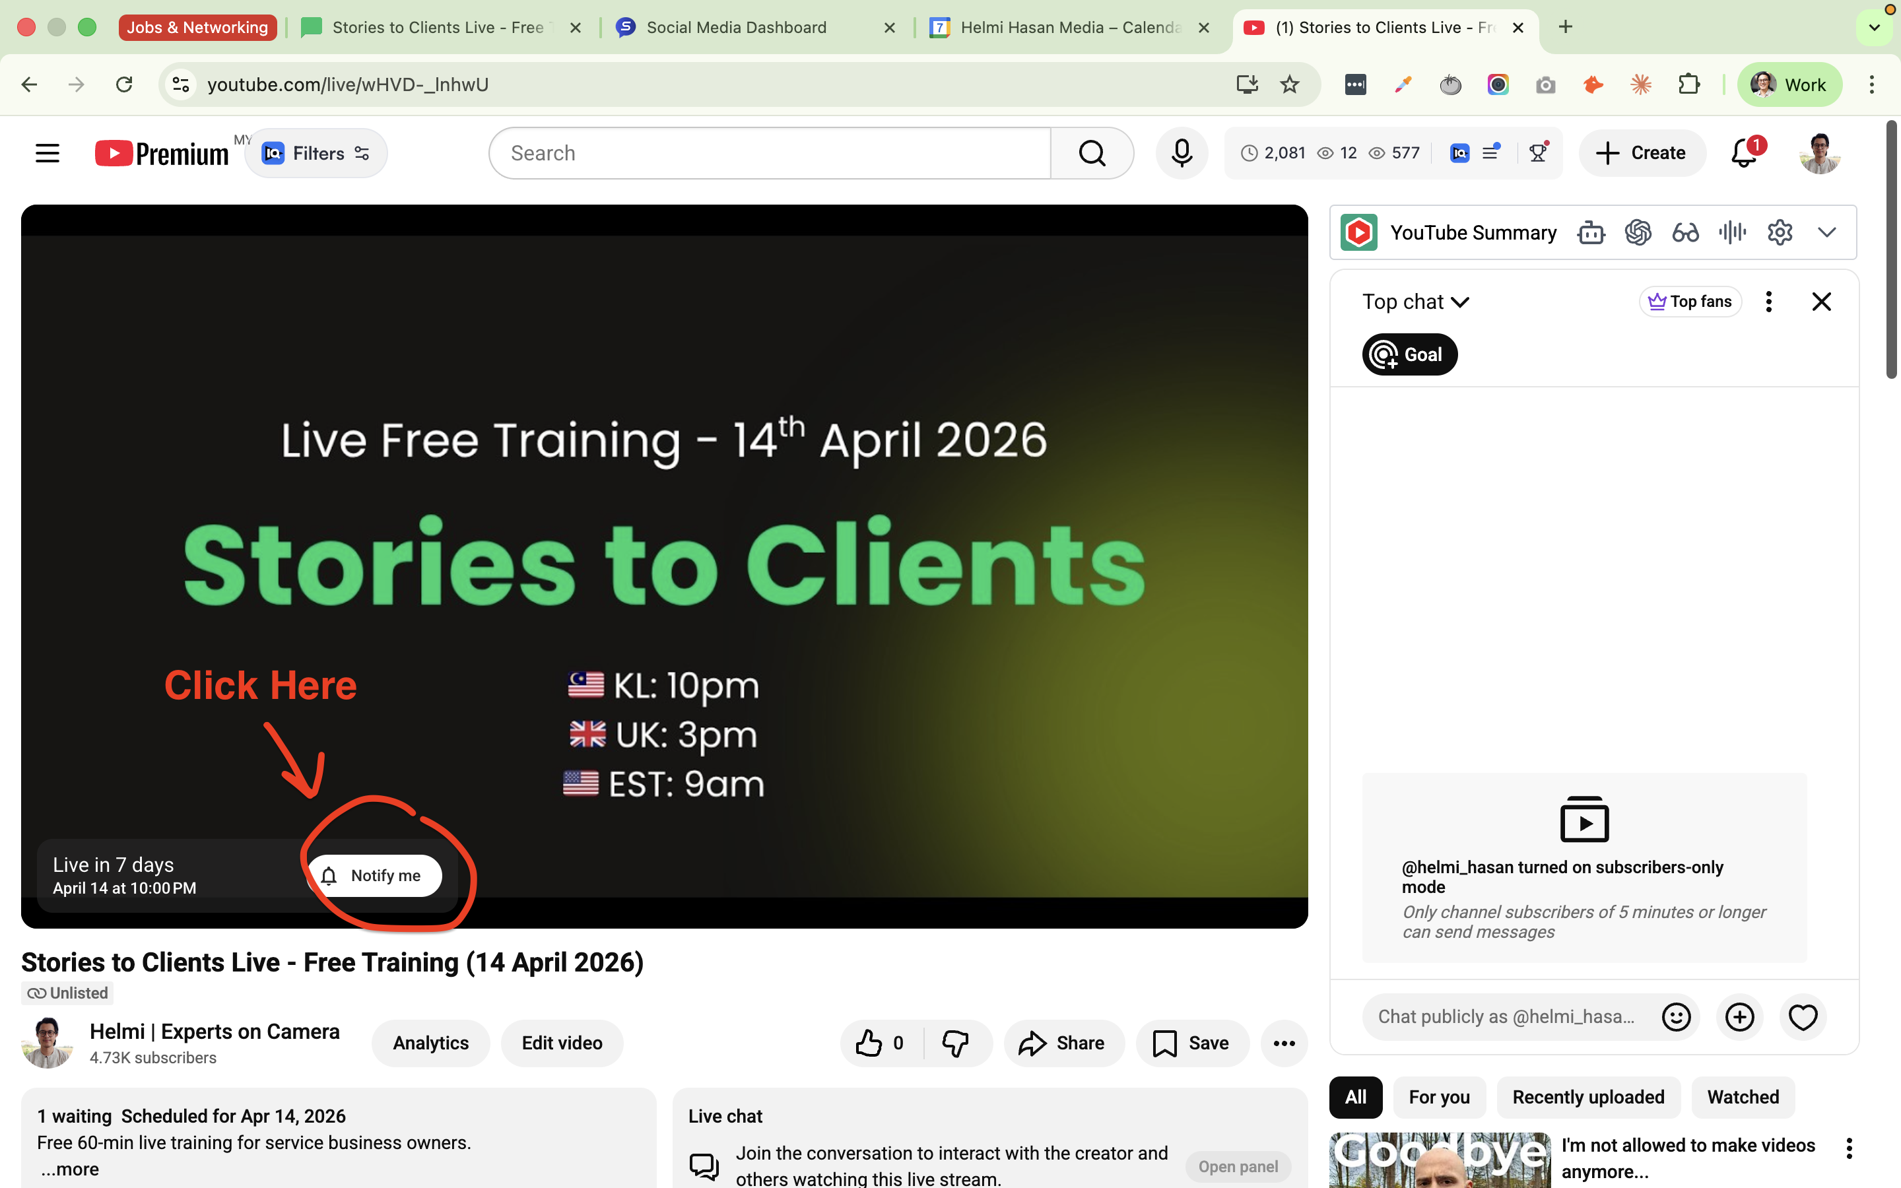Toggle Notify me reminder for the stream
1901x1188 pixels.
point(375,875)
